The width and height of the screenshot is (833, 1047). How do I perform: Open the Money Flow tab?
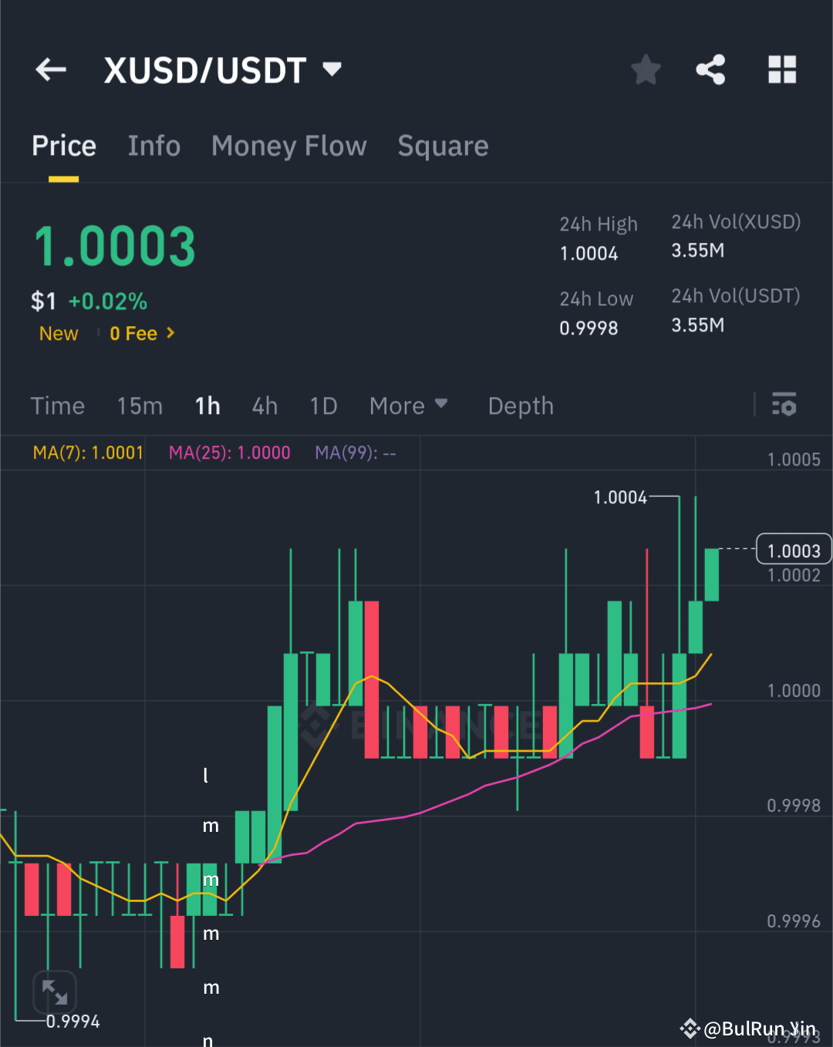[x=289, y=146]
